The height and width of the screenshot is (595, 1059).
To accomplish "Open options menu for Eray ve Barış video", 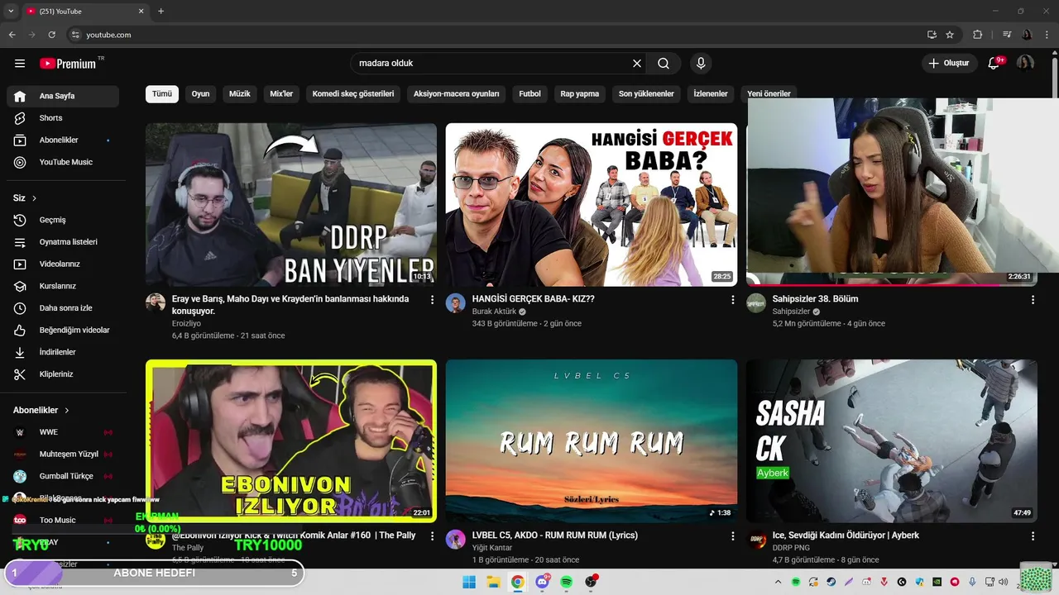I will tap(432, 300).
